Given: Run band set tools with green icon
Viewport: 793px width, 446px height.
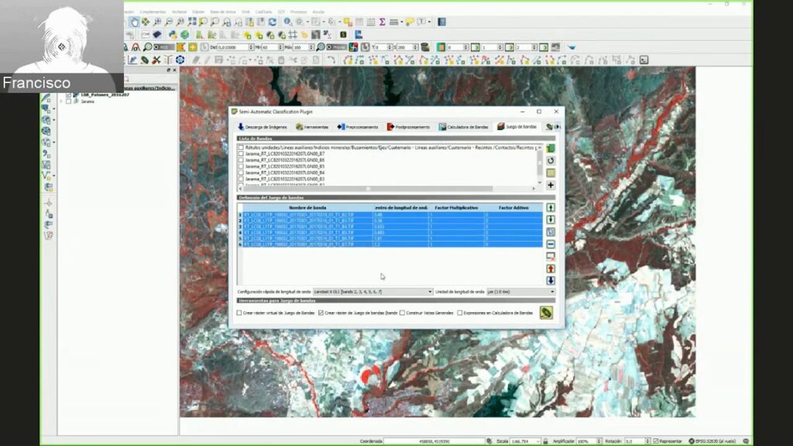Looking at the screenshot, I should coord(546,313).
